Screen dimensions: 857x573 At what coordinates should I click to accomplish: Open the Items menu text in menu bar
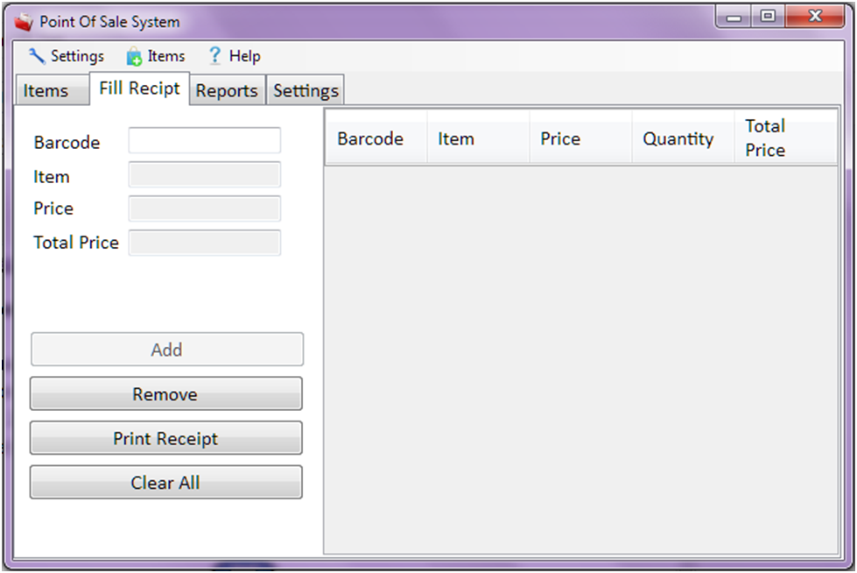coord(166,56)
